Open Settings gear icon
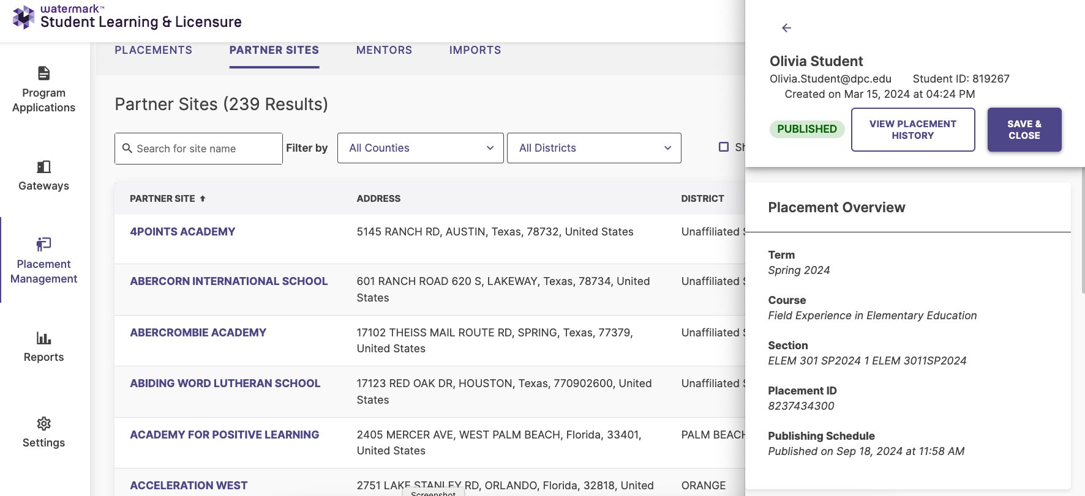 pos(43,423)
